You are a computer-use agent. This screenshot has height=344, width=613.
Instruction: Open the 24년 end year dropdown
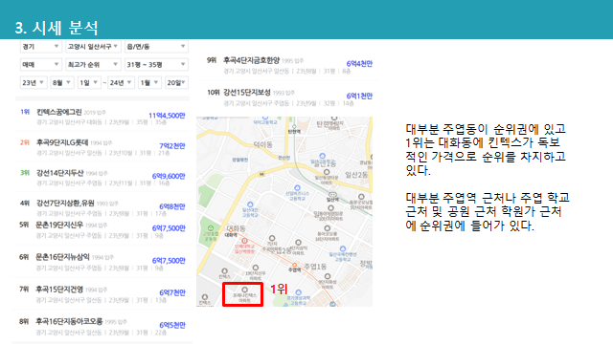121,83
